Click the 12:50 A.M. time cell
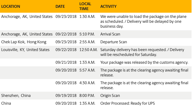193x109 pixels. [88, 50]
